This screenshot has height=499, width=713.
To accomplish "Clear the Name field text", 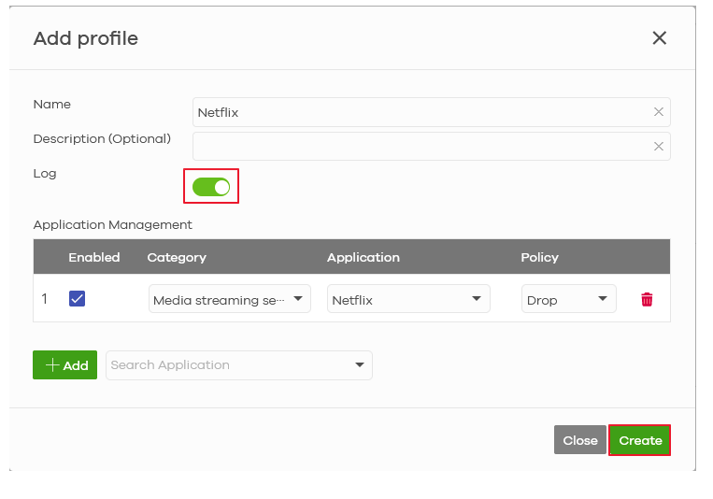I will (658, 112).
